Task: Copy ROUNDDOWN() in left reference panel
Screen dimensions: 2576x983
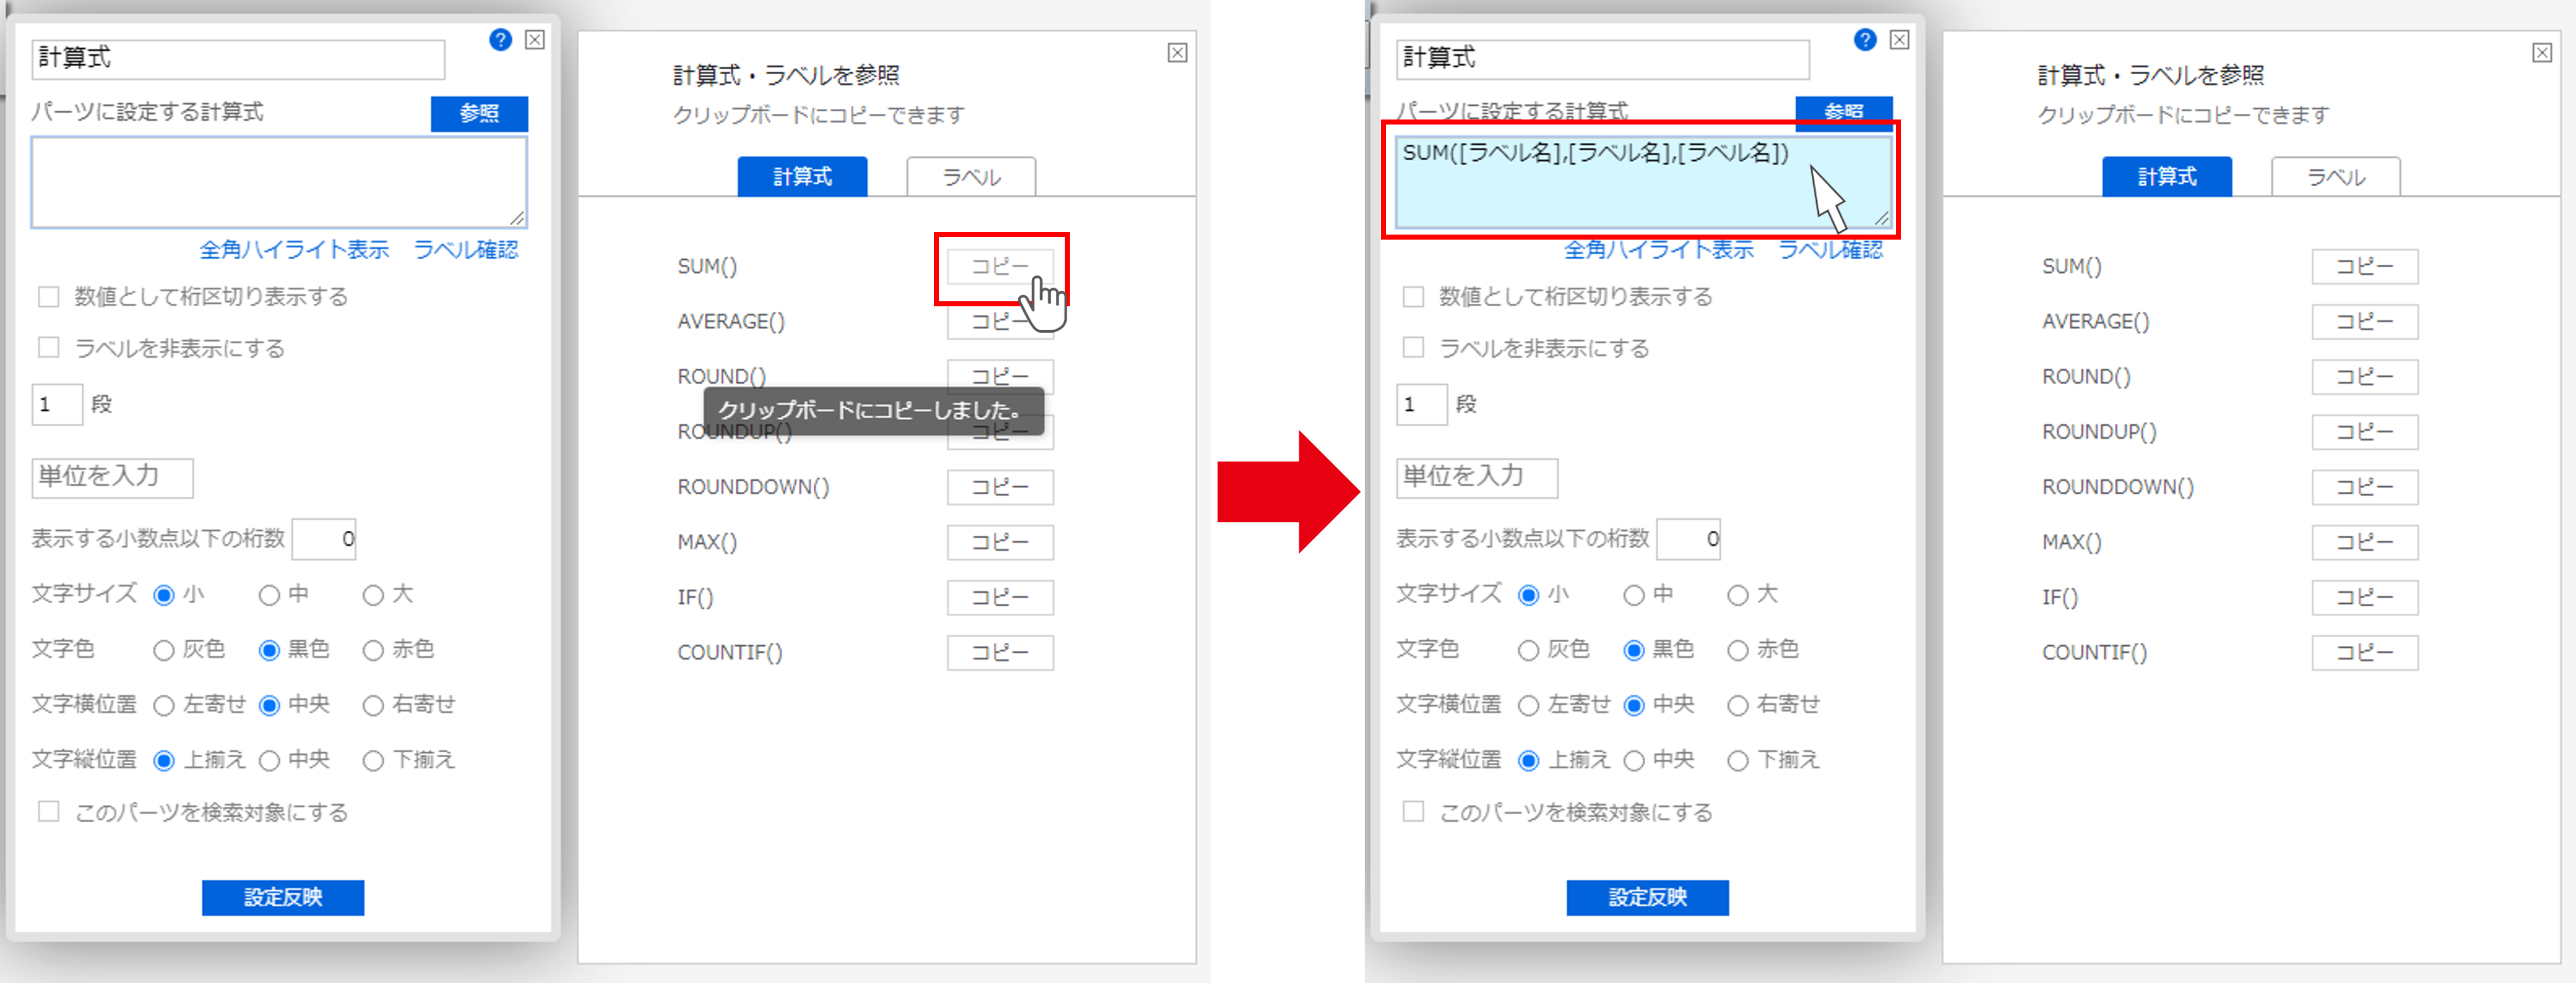Action: click(x=1000, y=487)
